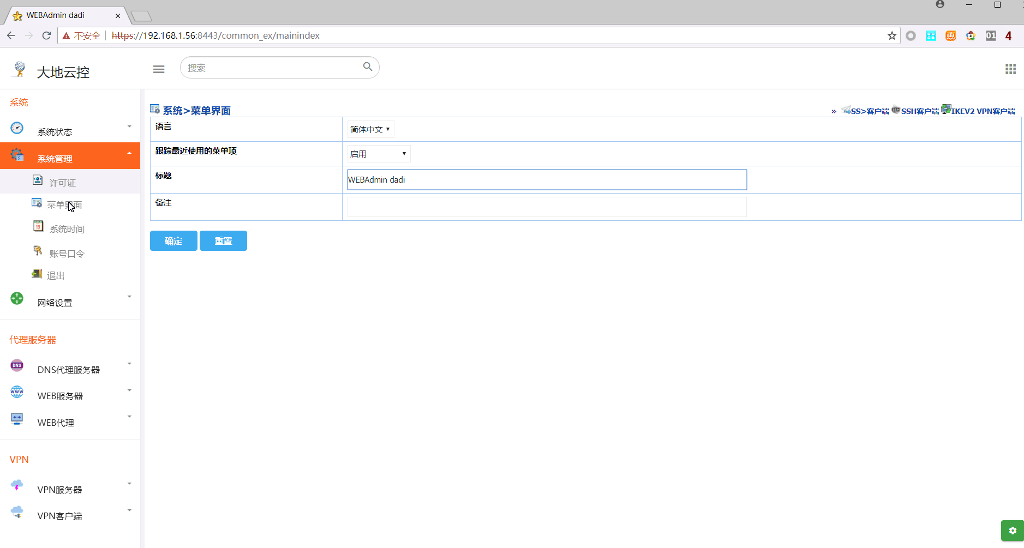
Task: Expand the DNS代理服务器 menu arrow
Action: pos(129,364)
